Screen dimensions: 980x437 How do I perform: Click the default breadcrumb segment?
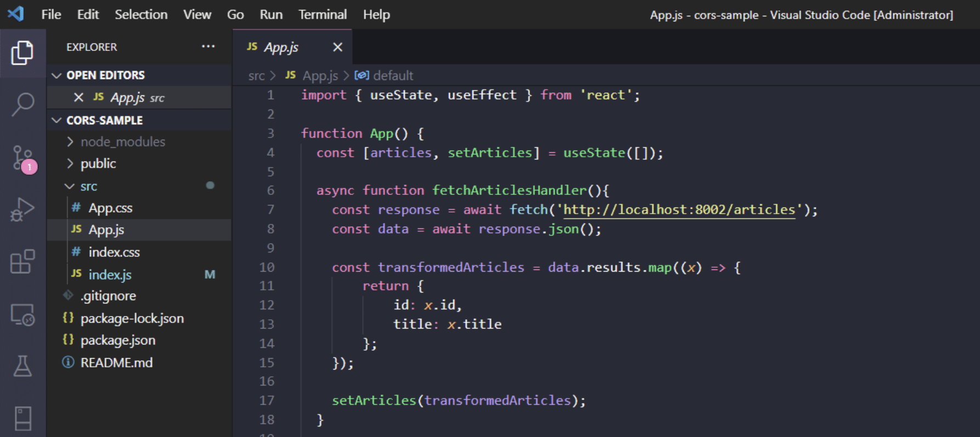[393, 76]
